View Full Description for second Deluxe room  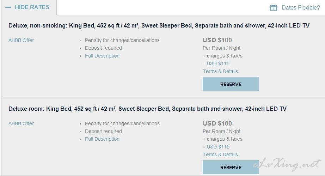click(102, 139)
